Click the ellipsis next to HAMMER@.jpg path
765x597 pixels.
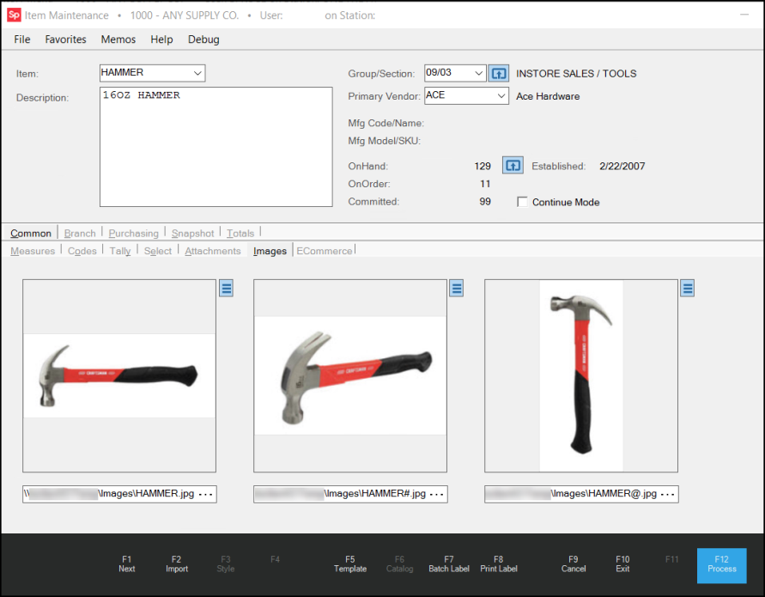point(665,494)
